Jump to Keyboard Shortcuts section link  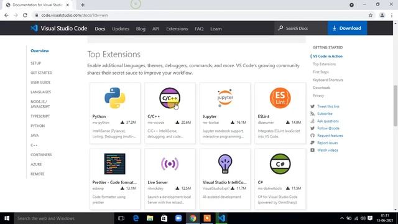tap(328, 80)
